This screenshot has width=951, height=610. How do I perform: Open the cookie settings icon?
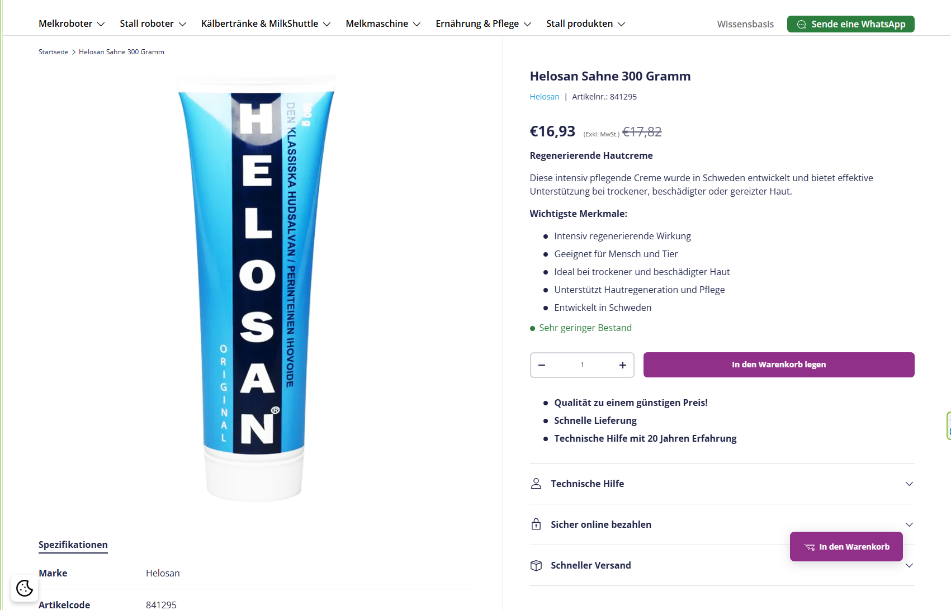(x=25, y=588)
